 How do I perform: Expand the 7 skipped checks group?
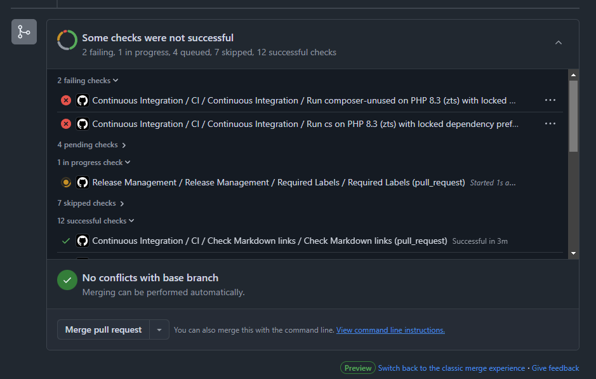pos(91,203)
